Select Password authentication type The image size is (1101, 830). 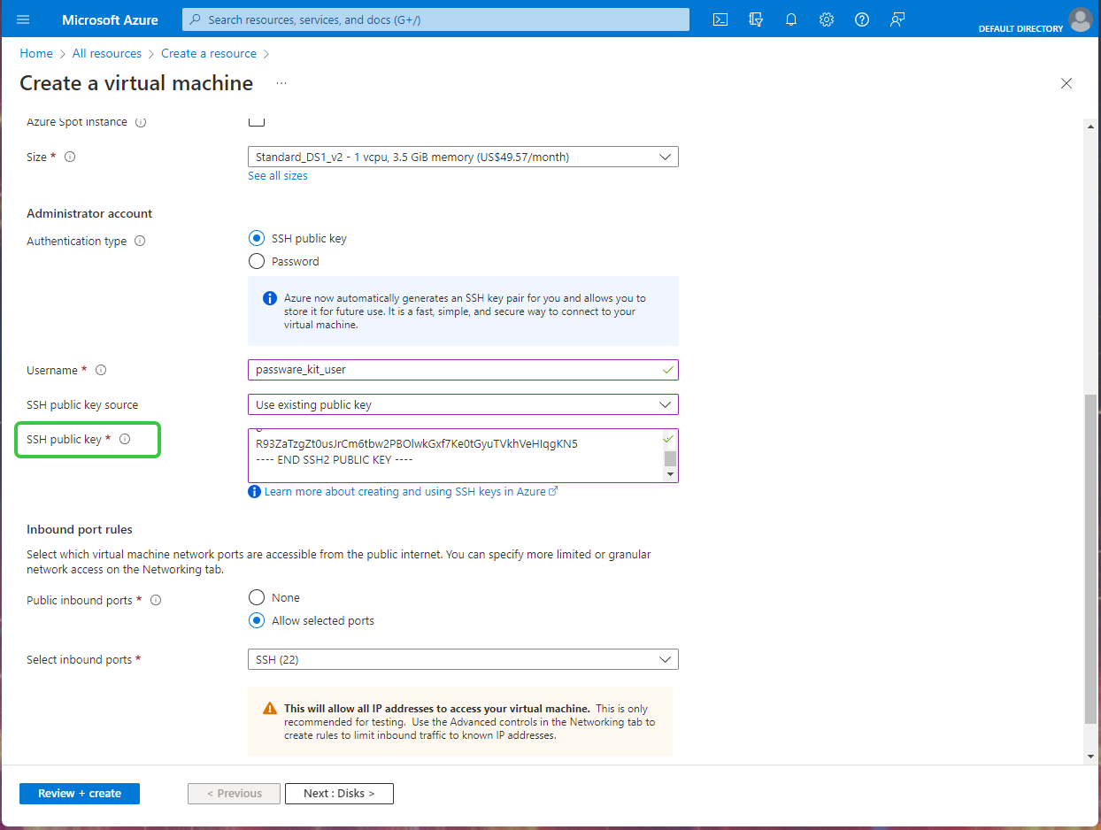pyautogui.click(x=257, y=261)
